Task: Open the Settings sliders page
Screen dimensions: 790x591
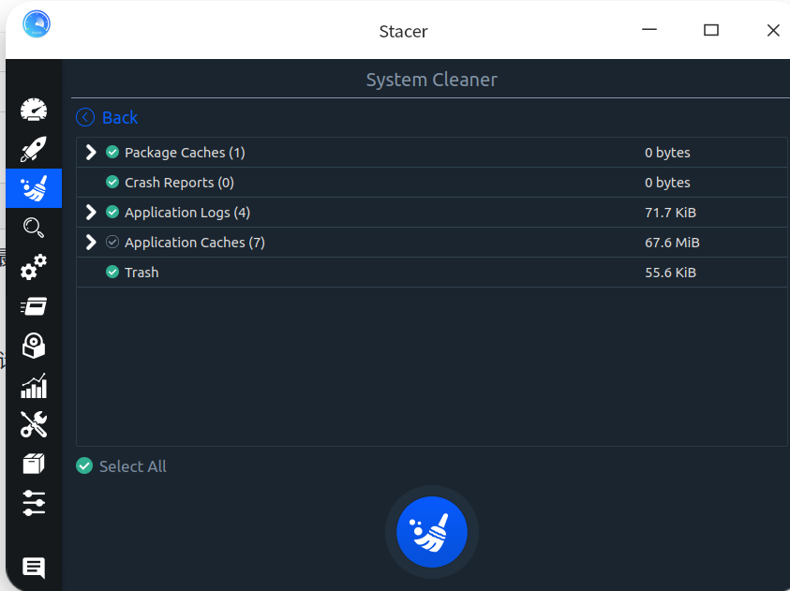Action: tap(34, 503)
